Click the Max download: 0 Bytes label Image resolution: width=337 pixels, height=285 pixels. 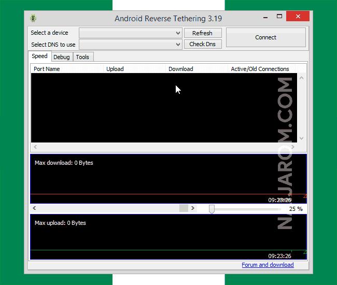tap(64, 163)
